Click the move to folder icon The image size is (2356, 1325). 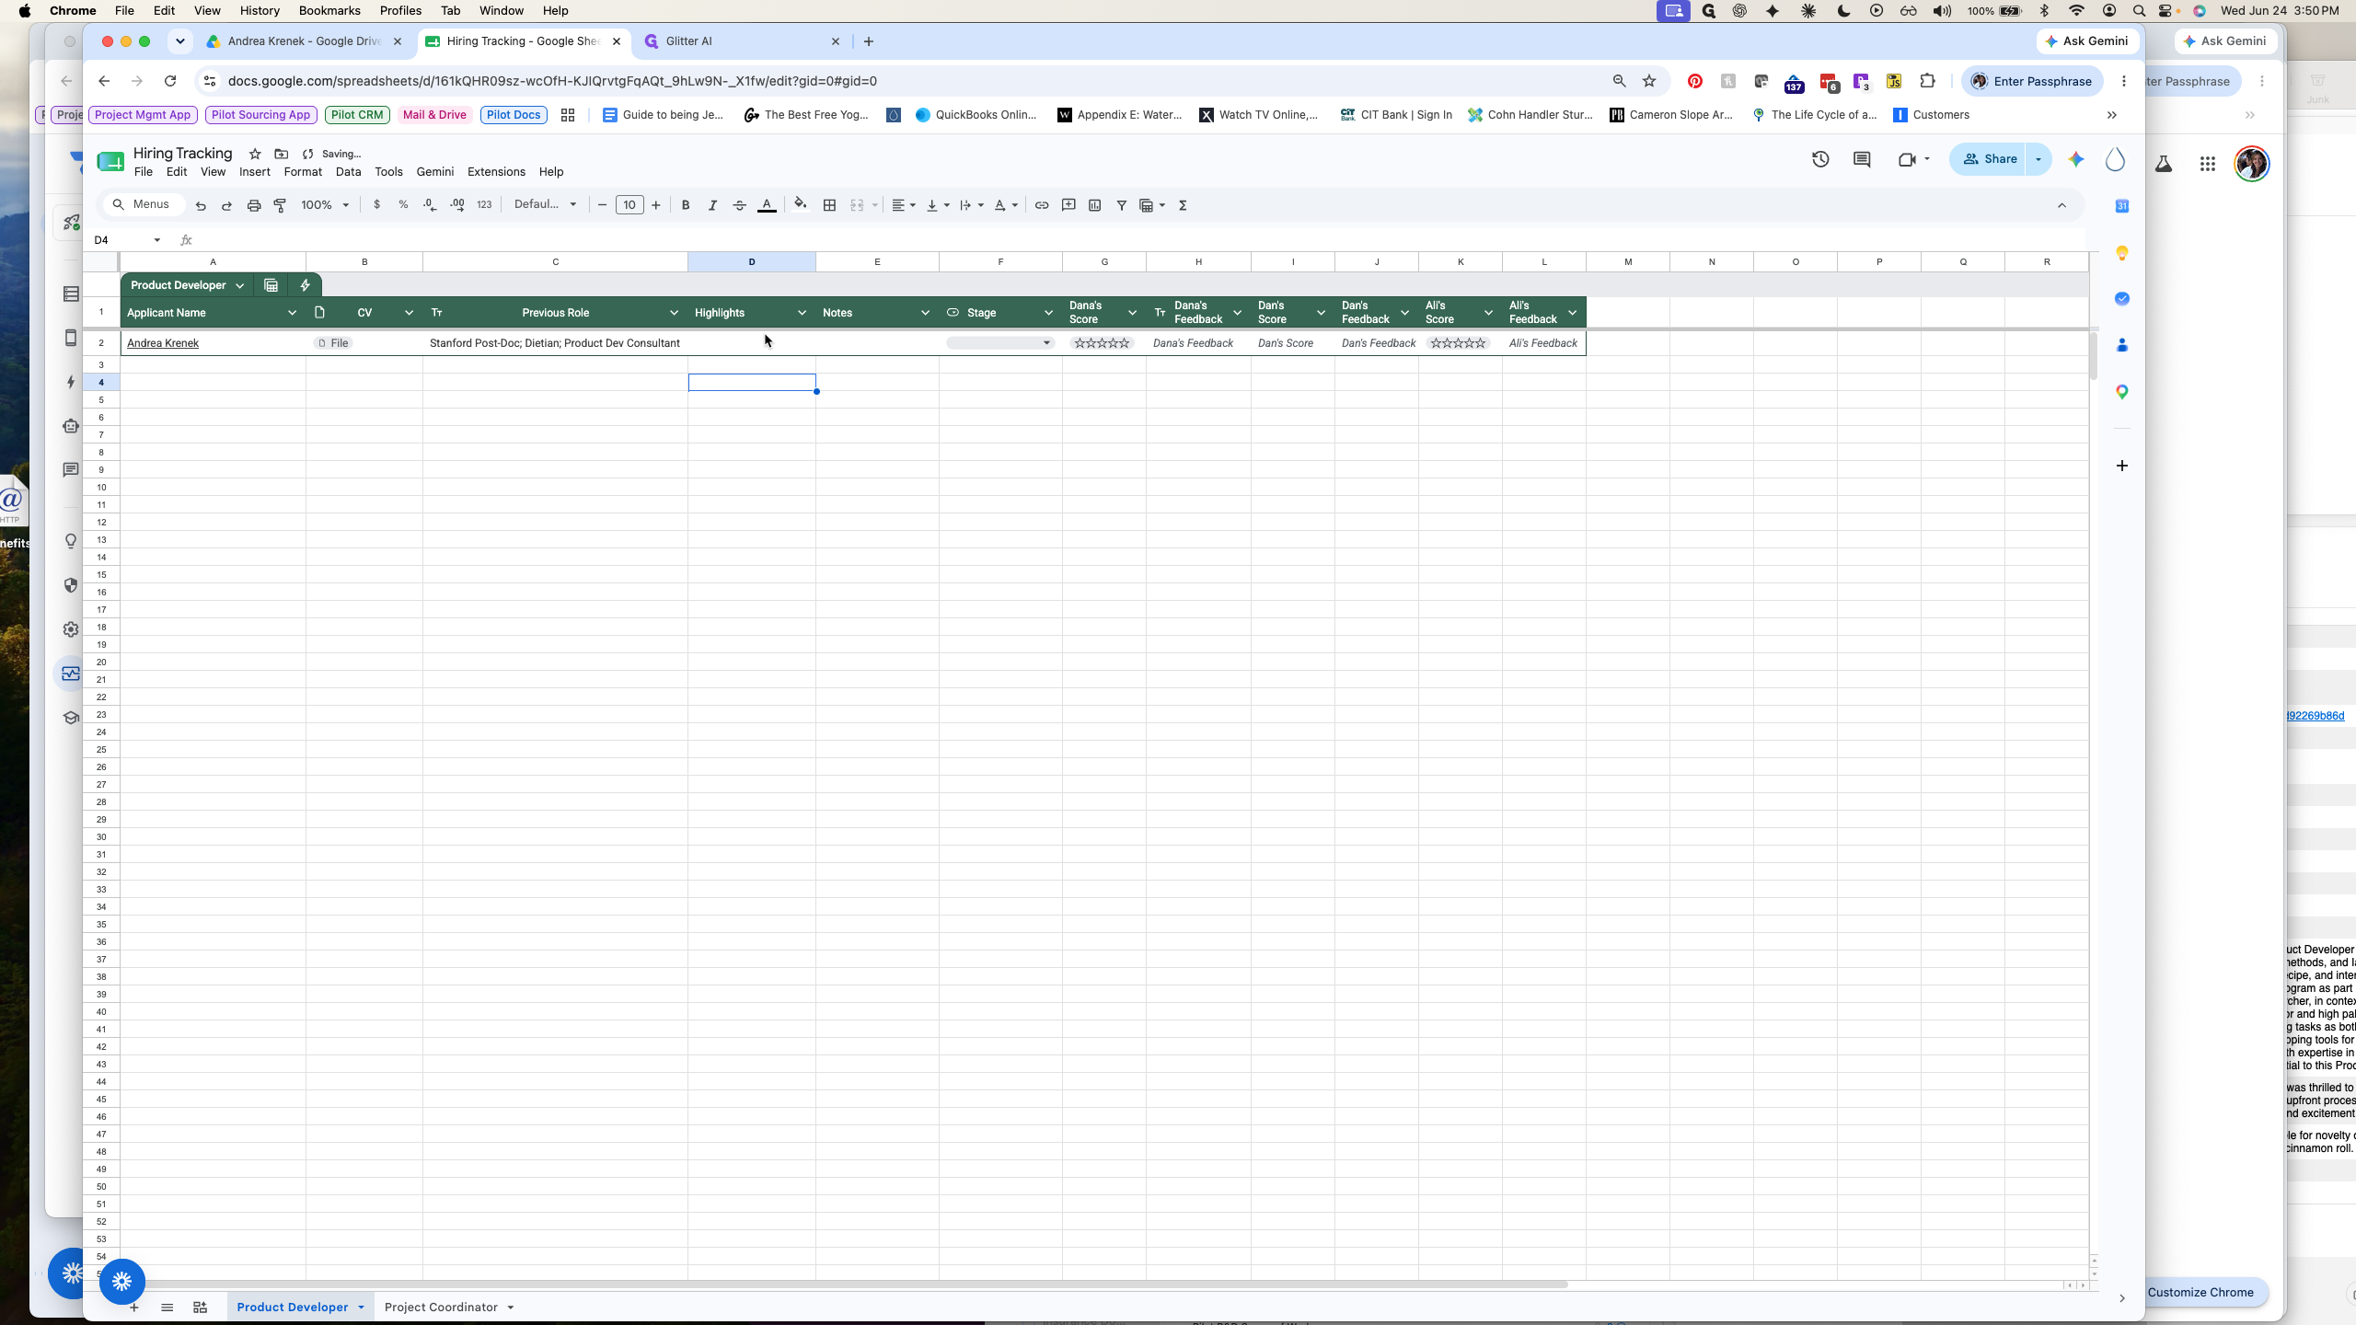pyautogui.click(x=282, y=154)
